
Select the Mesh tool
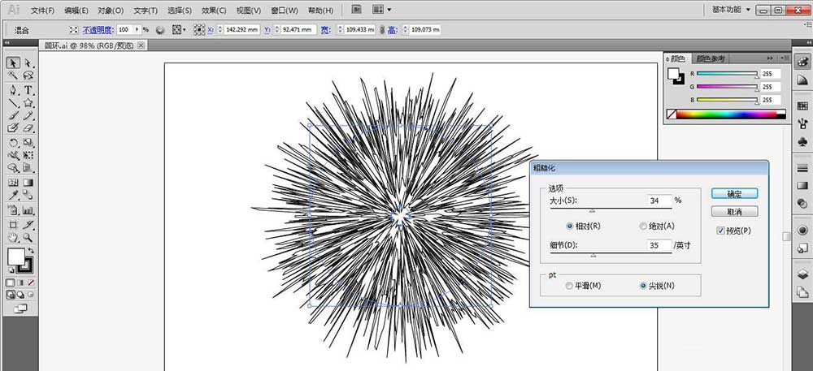click(13, 183)
